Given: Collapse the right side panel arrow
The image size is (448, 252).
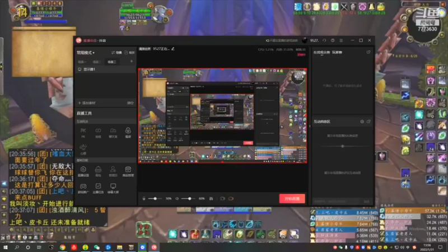Looking at the screenshot, I should point(310,126).
